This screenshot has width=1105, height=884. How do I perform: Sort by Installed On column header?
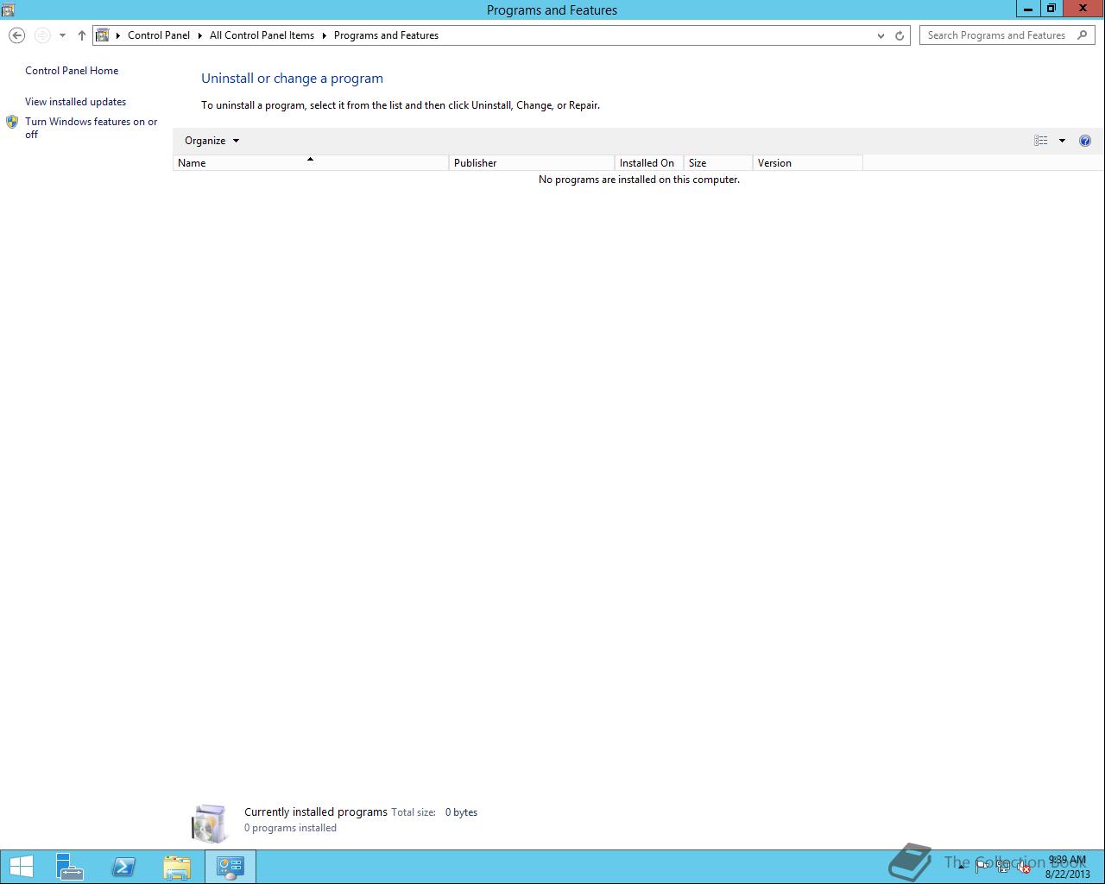[x=649, y=163]
